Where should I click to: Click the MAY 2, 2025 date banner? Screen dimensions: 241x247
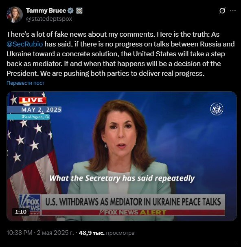click(x=41, y=110)
